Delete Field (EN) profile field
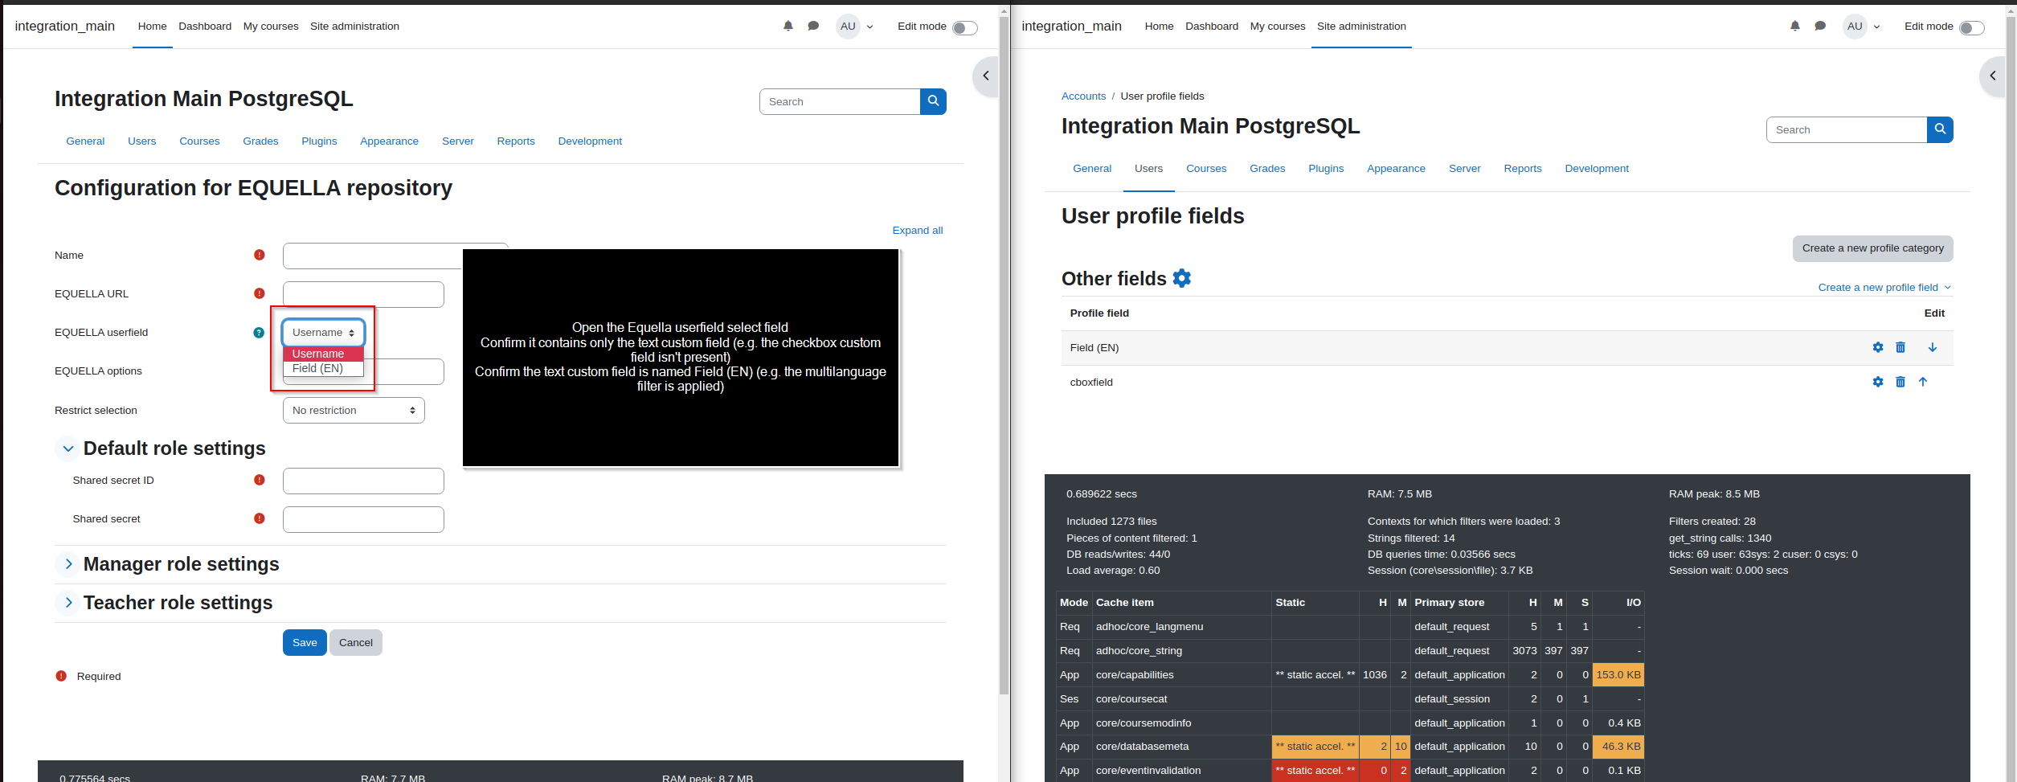 (x=1900, y=347)
